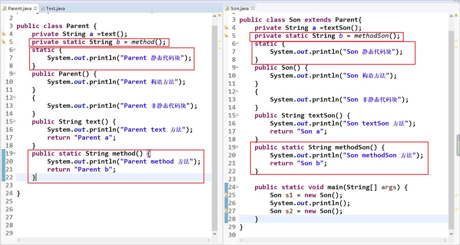Click the 'method()' call on Parent.java line 5

pos(147,42)
